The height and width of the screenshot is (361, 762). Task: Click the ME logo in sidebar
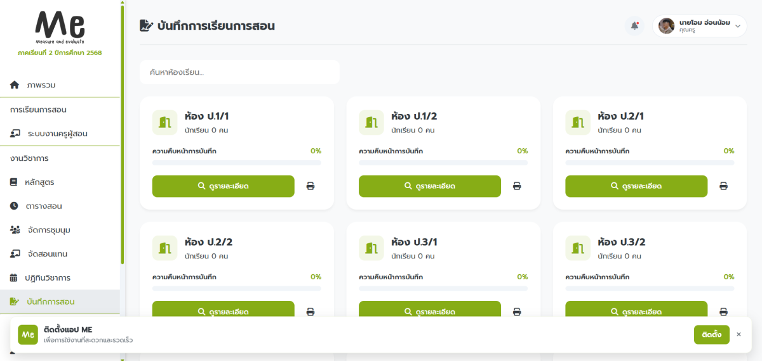(x=60, y=27)
